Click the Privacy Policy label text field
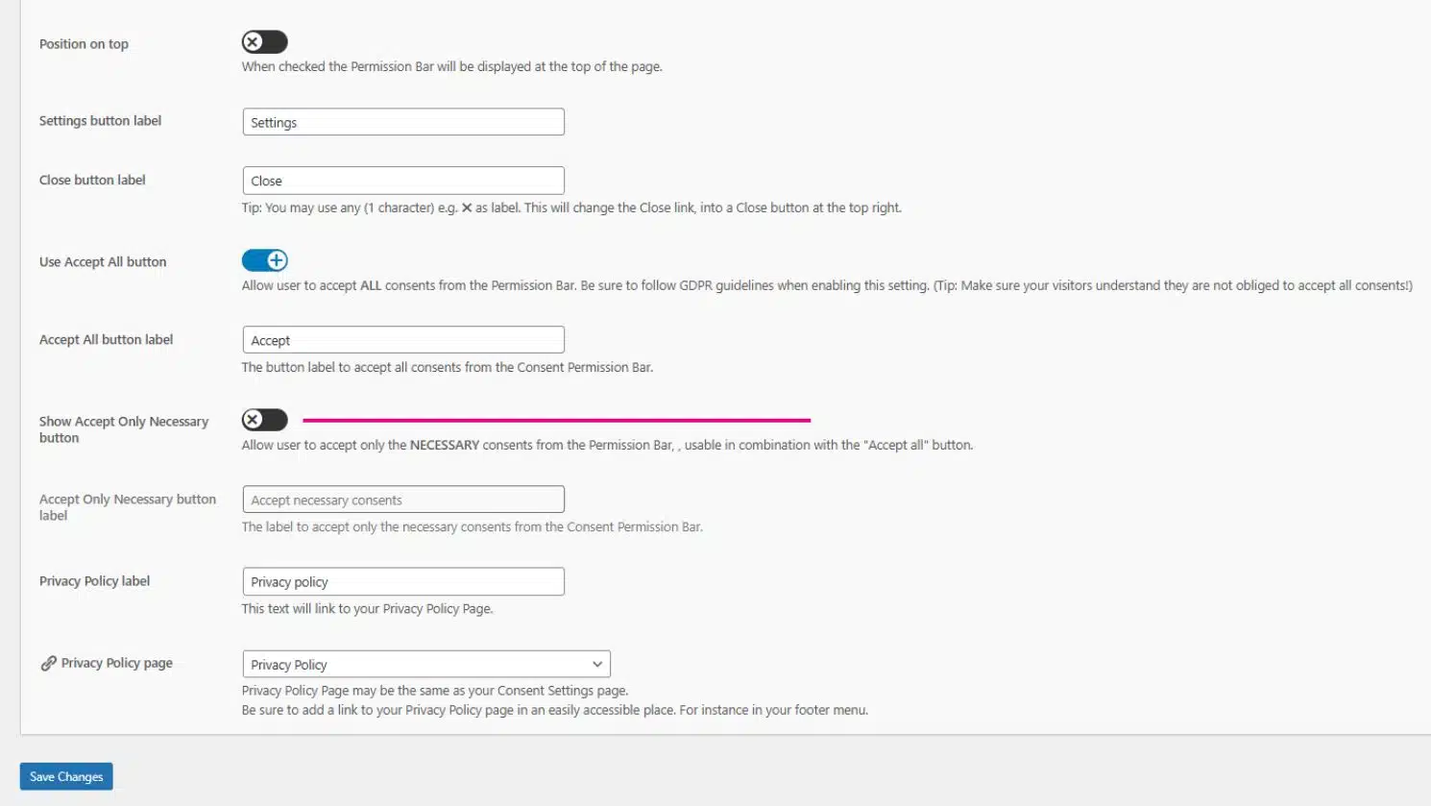The width and height of the screenshot is (1431, 806). click(x=403, y=582)
